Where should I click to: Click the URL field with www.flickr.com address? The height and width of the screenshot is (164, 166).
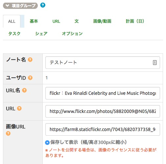(103, 111)
